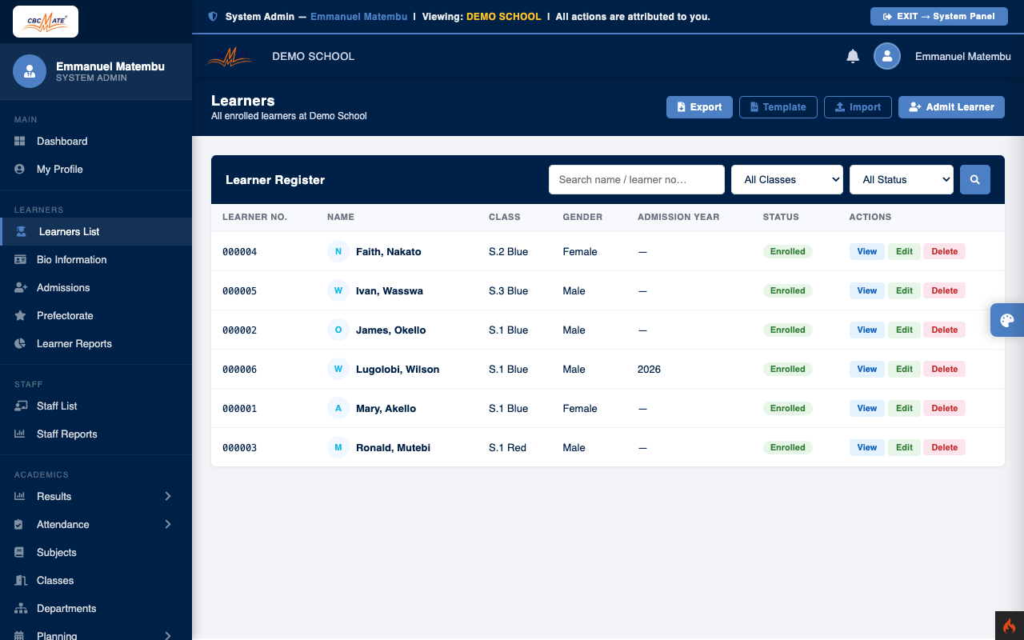This screenshot has height=640, width=1024.
Task: Click the Export button
Action: [x=699, y=107]
